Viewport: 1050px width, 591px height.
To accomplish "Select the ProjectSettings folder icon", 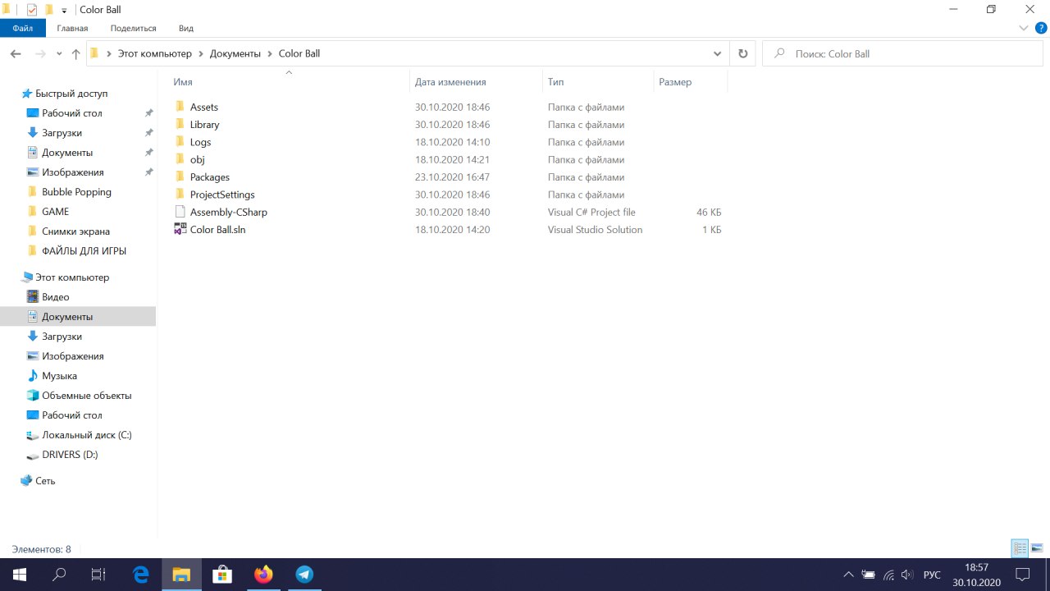I will [x=180, y=195].
